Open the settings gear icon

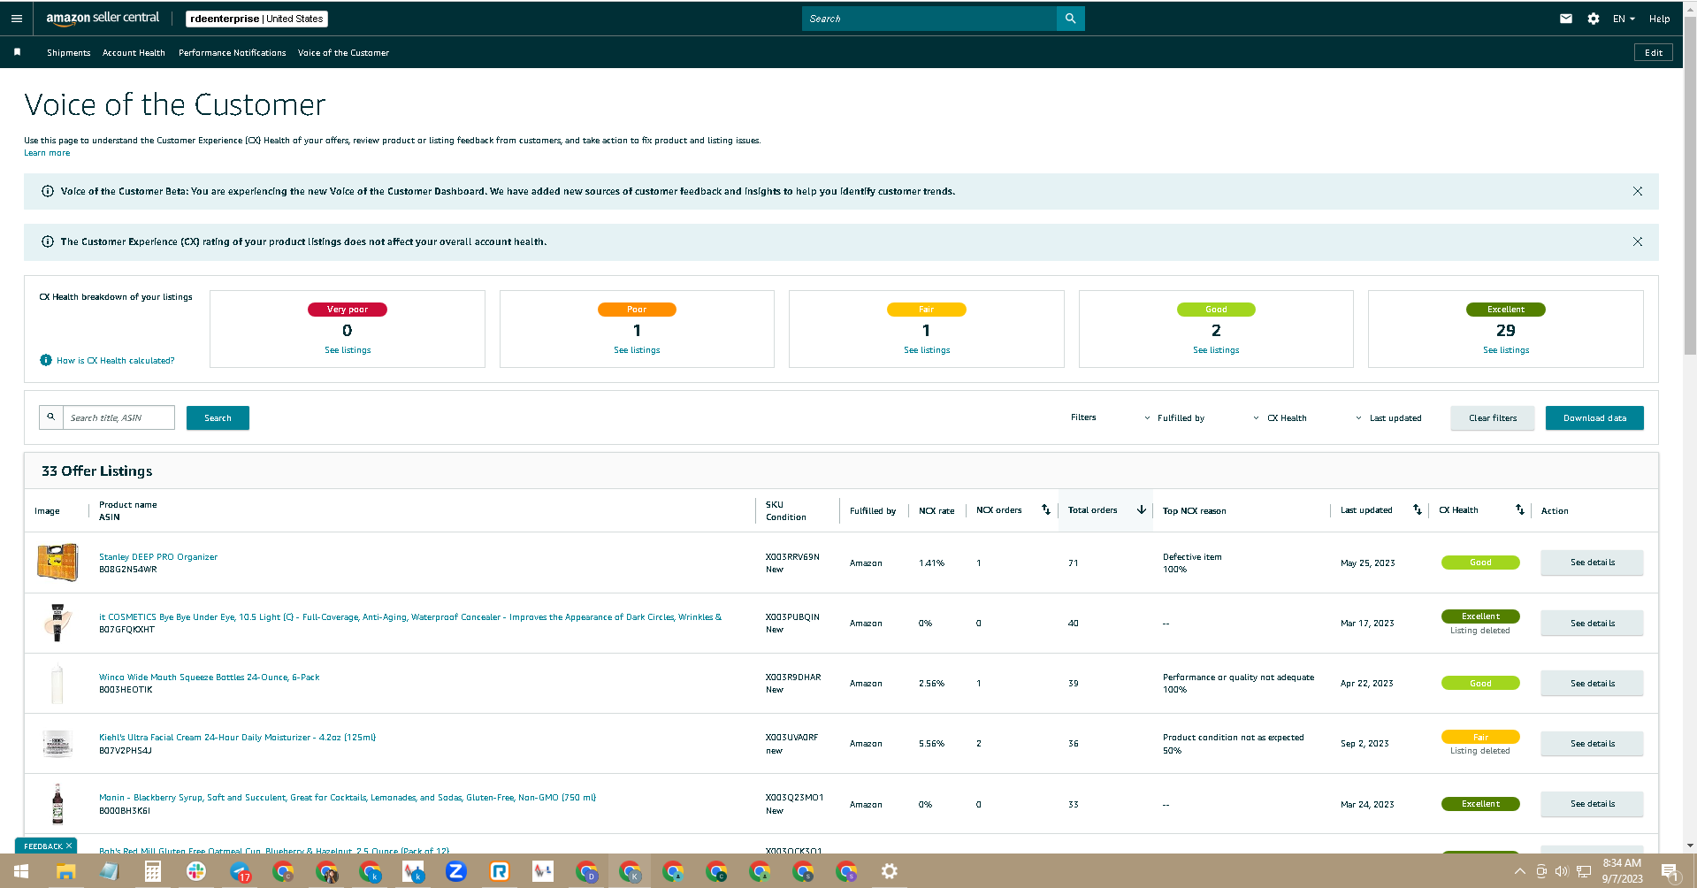coord(1594,19)
